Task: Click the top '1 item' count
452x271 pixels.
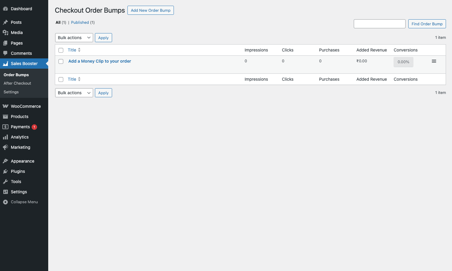Action: coord(441,38)
